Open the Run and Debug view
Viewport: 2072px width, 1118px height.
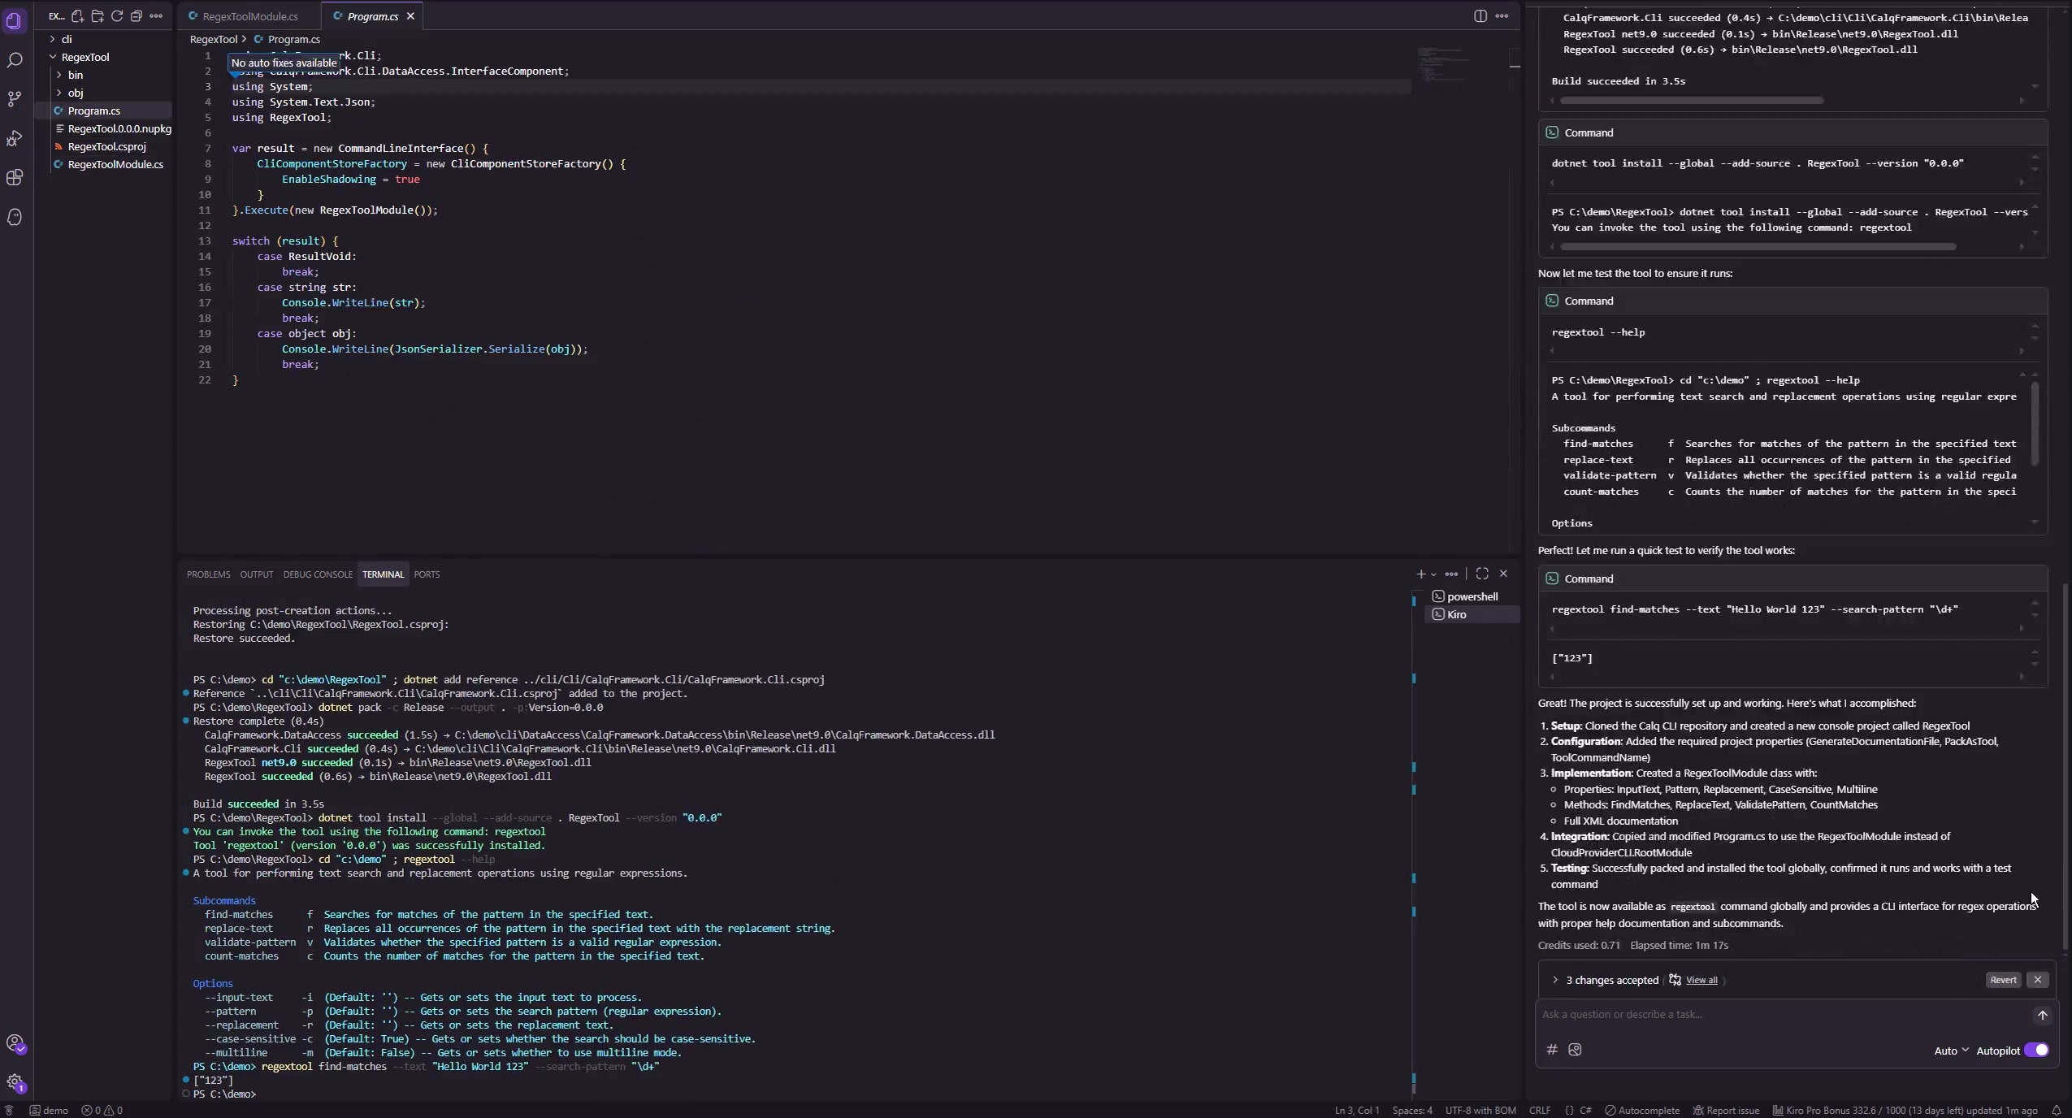pos(15,139)
